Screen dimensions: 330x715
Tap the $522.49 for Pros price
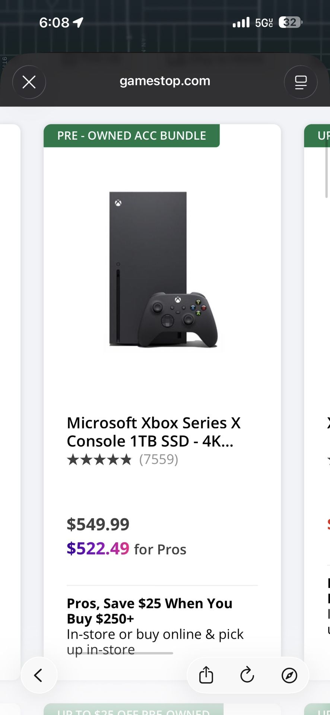(98, 549)
